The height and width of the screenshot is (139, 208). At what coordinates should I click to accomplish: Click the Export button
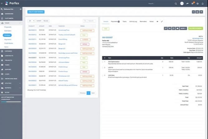point(39,21)
